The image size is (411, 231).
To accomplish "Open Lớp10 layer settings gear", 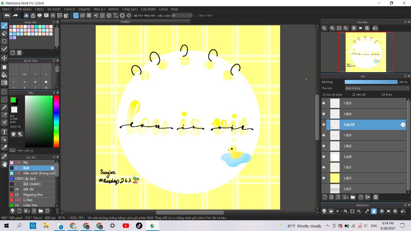I will (403, 125).
